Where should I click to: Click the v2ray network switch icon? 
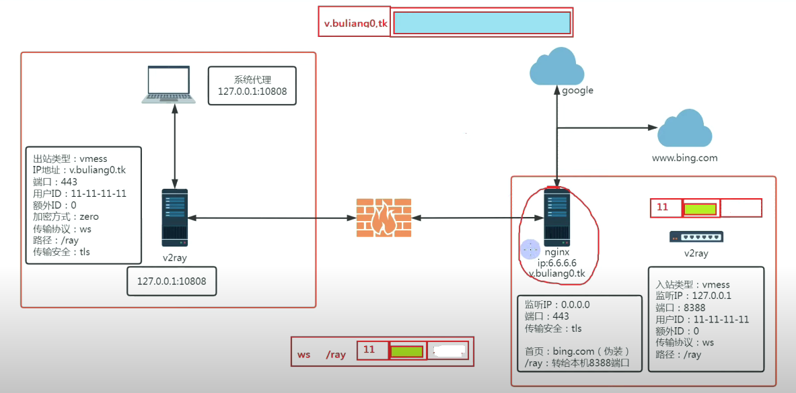coord(696,236)
